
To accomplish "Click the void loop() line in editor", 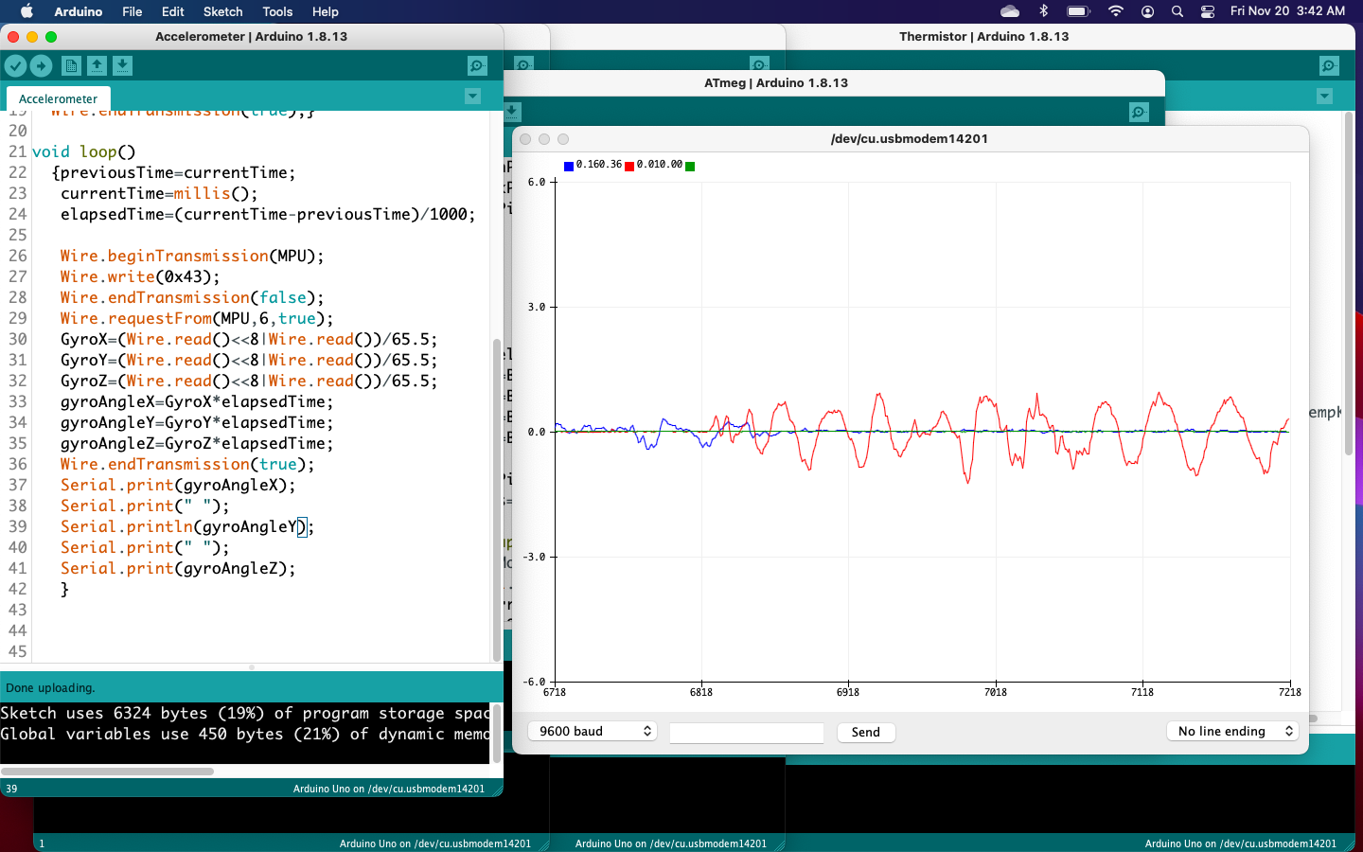I will 84,151.
